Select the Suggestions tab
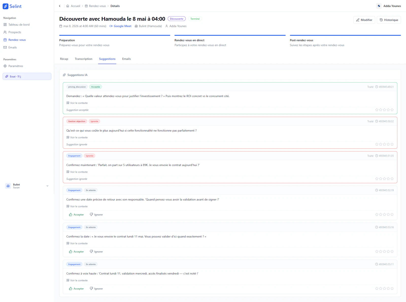The image size is (406, 302). click(107, 59)
